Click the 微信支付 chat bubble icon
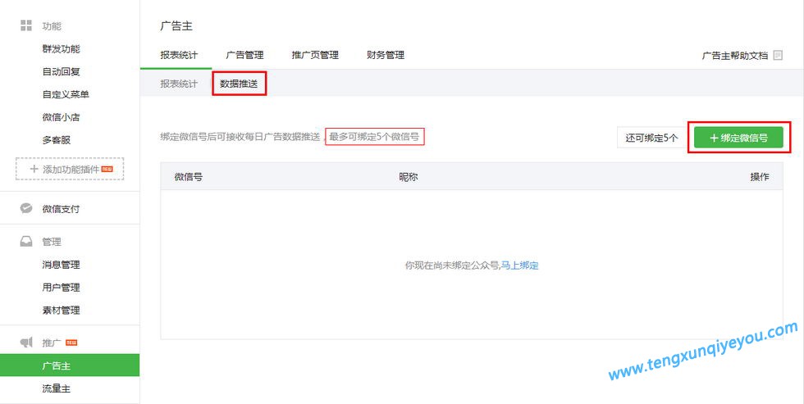This screenshot has height=404, width=804. [26, 208]
